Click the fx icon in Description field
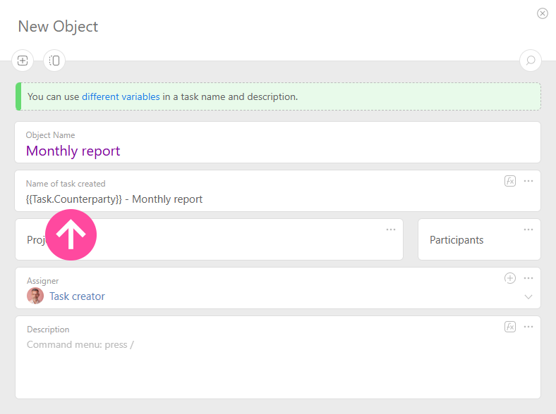The height and width of the screenshot is (414, 556). (x=510, y=327)
